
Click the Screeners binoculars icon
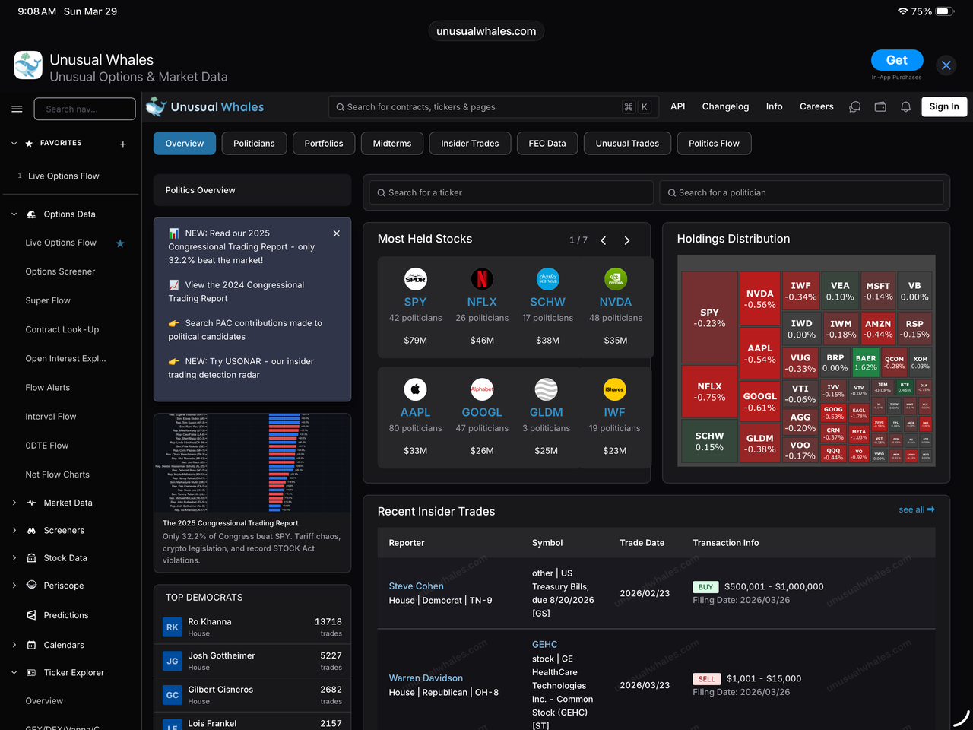click(x=31, y=531)
